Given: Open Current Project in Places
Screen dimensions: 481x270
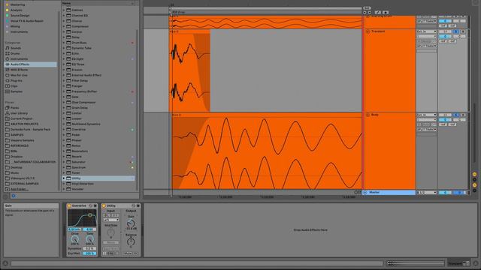Looking at the screenshot, I should click(21, 118).
